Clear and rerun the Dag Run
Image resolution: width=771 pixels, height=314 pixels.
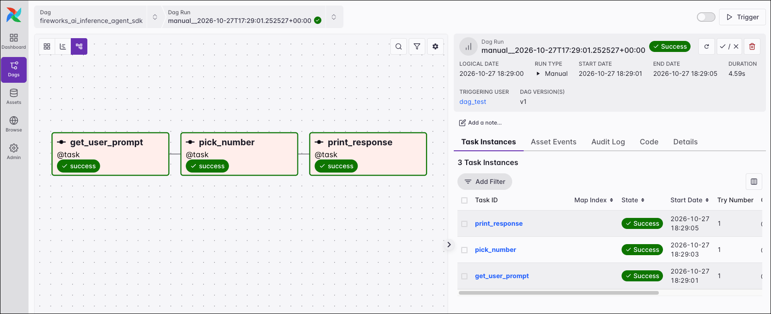[x=707, y=46]
